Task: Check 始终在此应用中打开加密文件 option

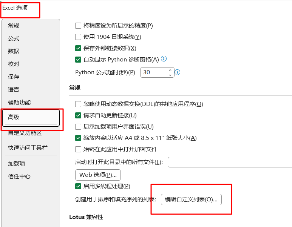Action: click(x=78, y=149)
